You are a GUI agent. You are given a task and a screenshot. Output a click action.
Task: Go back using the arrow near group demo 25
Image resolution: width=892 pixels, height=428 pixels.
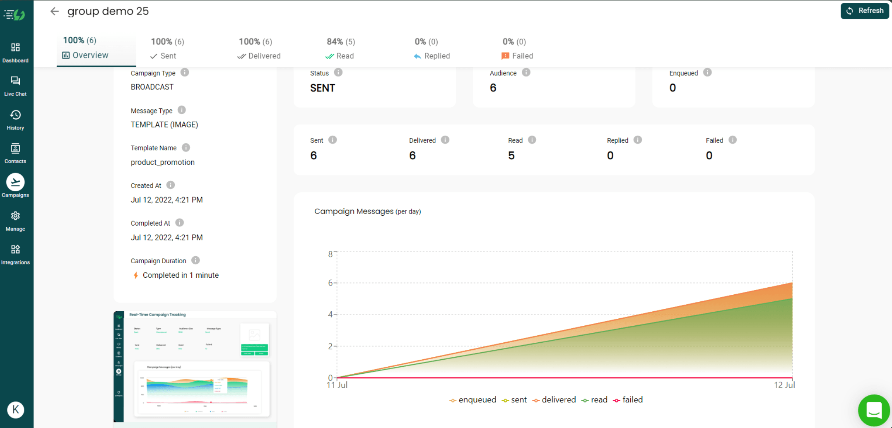[54, 11]
